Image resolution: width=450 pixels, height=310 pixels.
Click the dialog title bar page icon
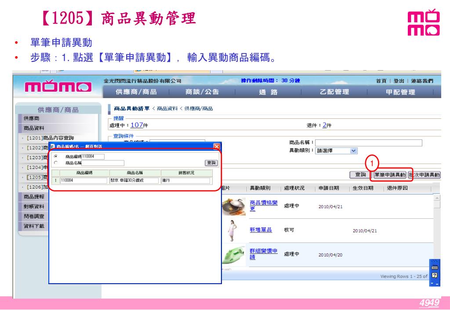point(53,146)
